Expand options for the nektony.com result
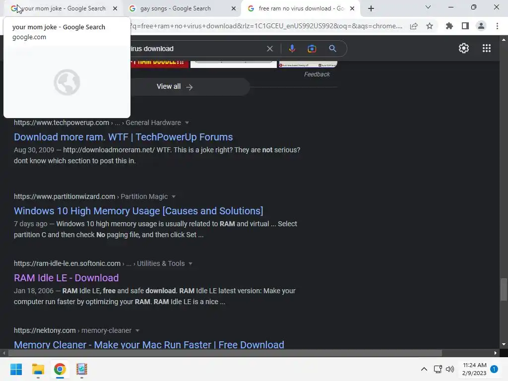Screen dimensions: 508x381 tap(137, 331)
